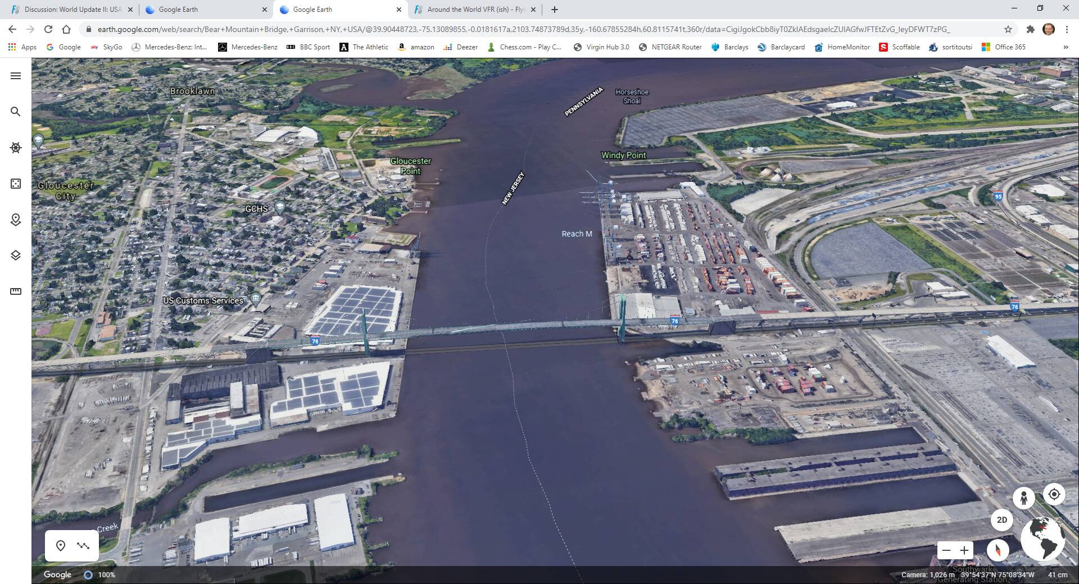Open the Chrome profile avatar

click(1048, 29)
